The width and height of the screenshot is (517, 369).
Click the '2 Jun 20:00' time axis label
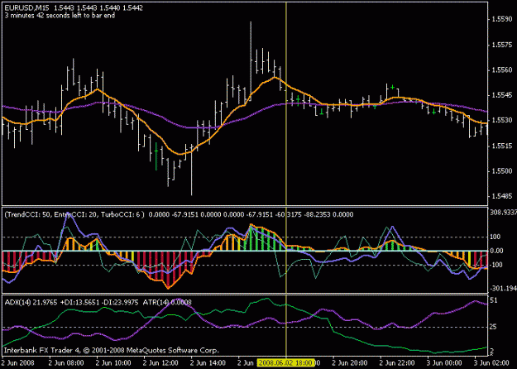[350, 363]
